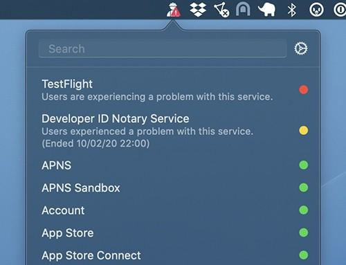
Task: Open the Account service row
Action: 173,210
